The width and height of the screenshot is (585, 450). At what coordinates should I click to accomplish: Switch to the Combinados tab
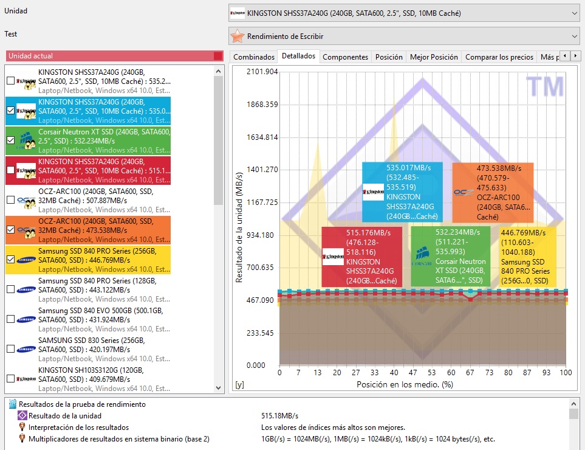[x=254, y=57]
